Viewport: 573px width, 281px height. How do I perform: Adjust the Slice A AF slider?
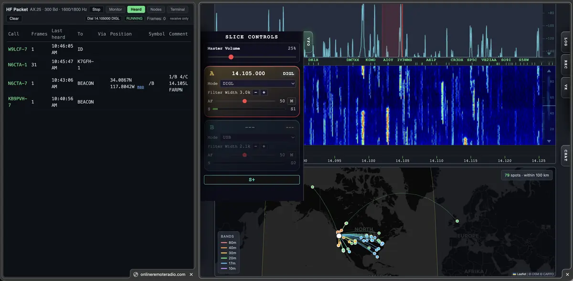coord(246,101)
